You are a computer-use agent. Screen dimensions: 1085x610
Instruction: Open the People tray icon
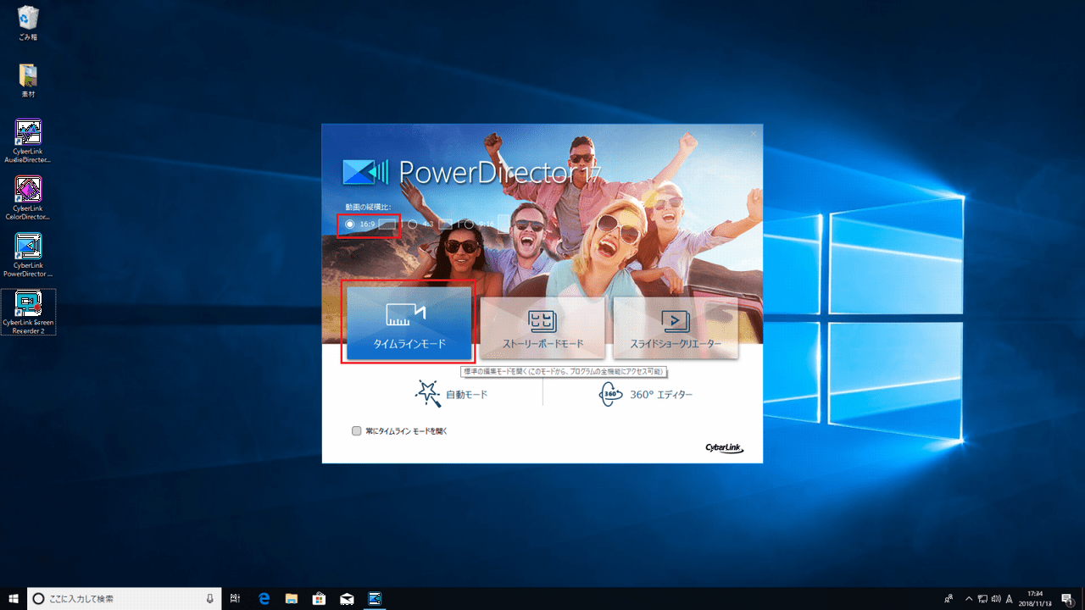coord(949,598)
